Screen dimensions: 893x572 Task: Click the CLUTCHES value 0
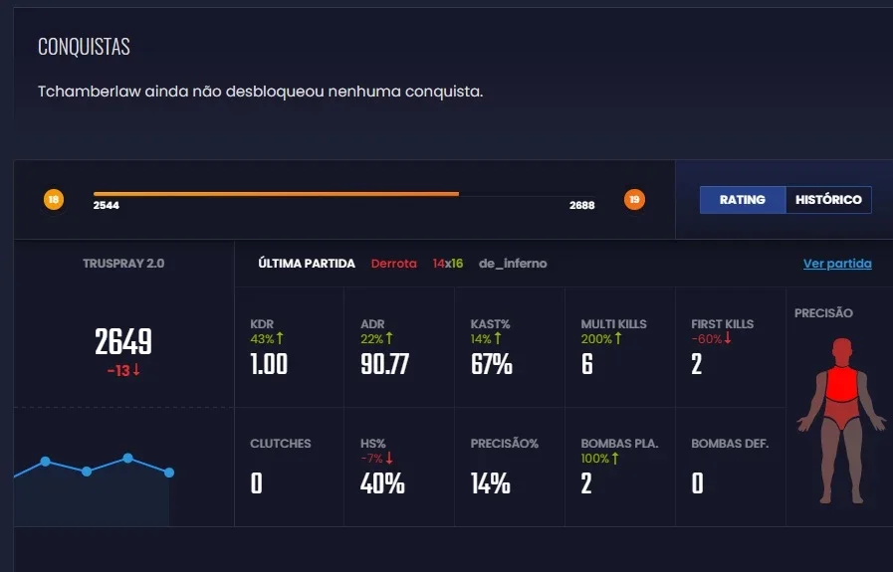[256, 483]
